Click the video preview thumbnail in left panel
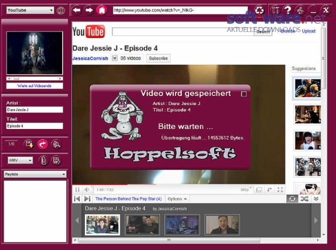Viewport: 336px width, 250px height. 35,53
